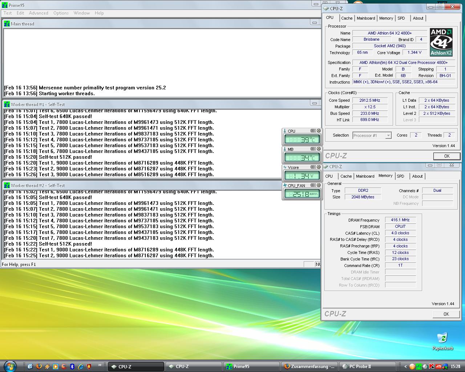The width and height of the screenshot is (465, 372).
Task: Open the Test menu in Prime95
Action: click(x=8, y=13)
